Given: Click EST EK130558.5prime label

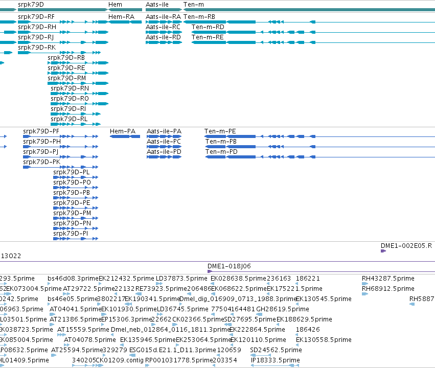Looking at the screenshot, I should tap(324, 340).
